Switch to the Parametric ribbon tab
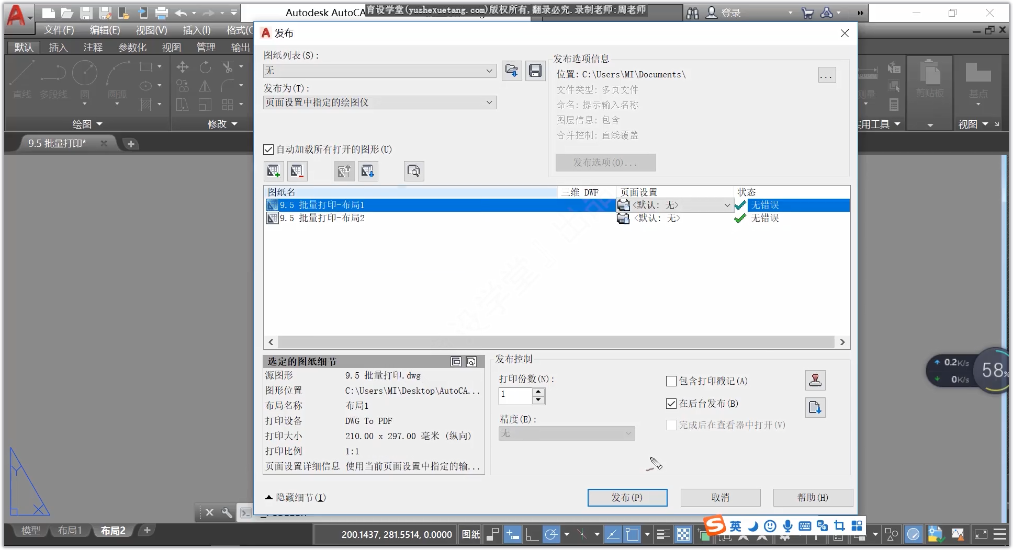This screenshot has width=1013, height=550. [132, 48]
